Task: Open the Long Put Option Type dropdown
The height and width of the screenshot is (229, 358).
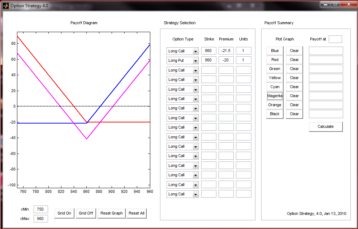Action: 182,61
